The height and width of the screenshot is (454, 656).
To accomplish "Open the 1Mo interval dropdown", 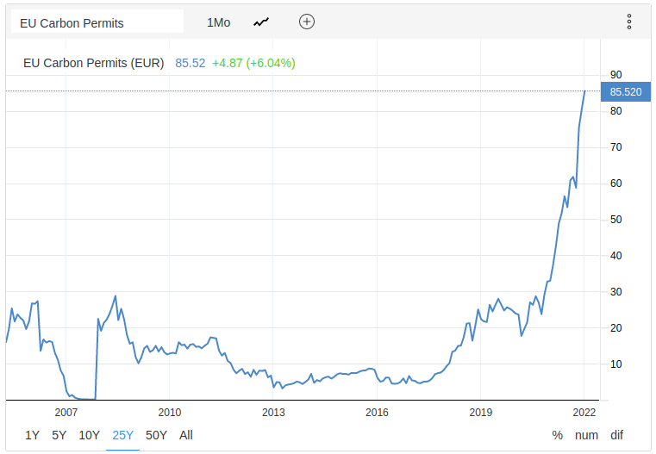I will [218, 22].
